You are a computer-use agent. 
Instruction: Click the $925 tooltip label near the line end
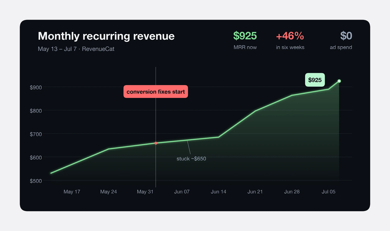pyautogui.click(x=315, y=80)
